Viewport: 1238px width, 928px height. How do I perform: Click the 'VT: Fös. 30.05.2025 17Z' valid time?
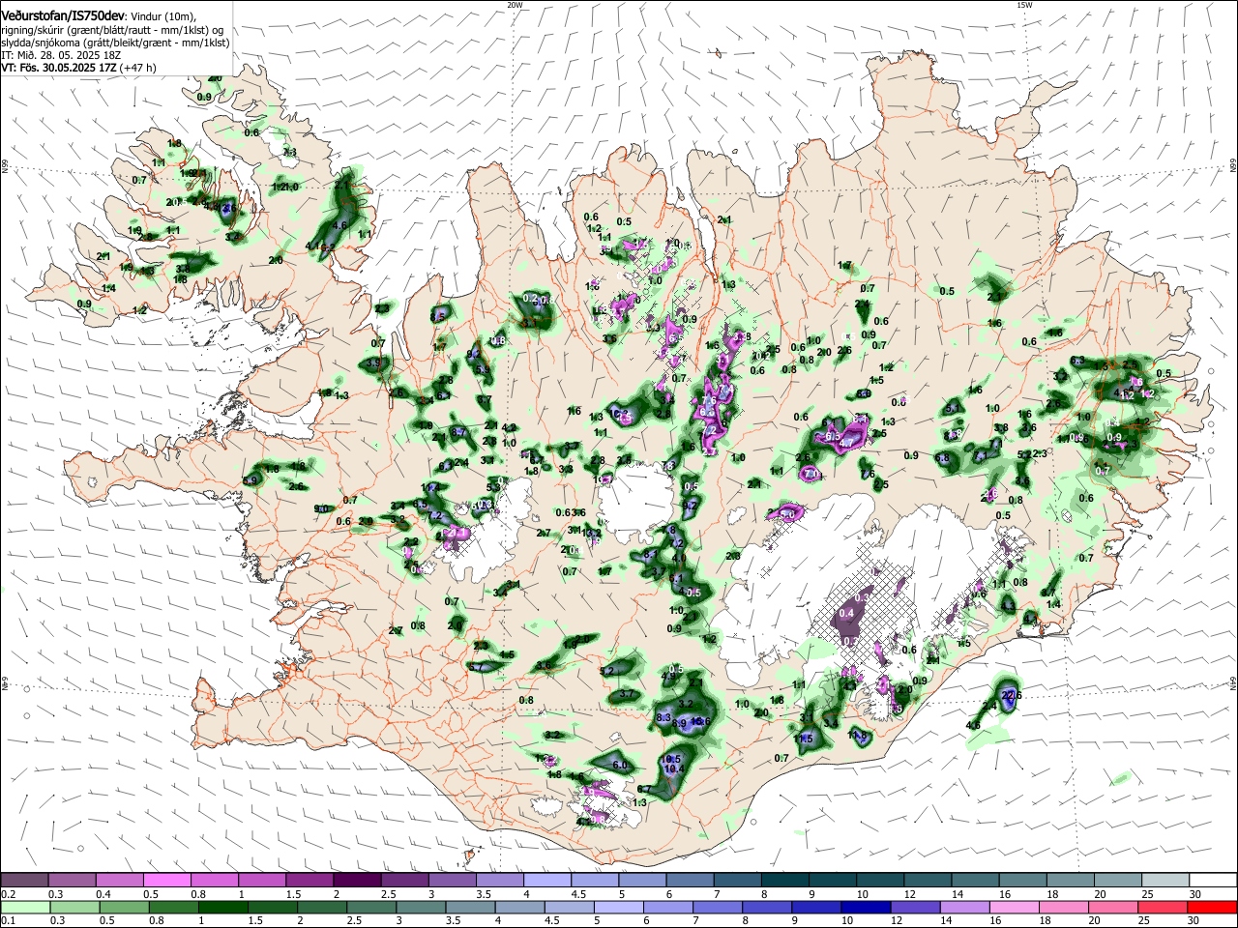60,68
